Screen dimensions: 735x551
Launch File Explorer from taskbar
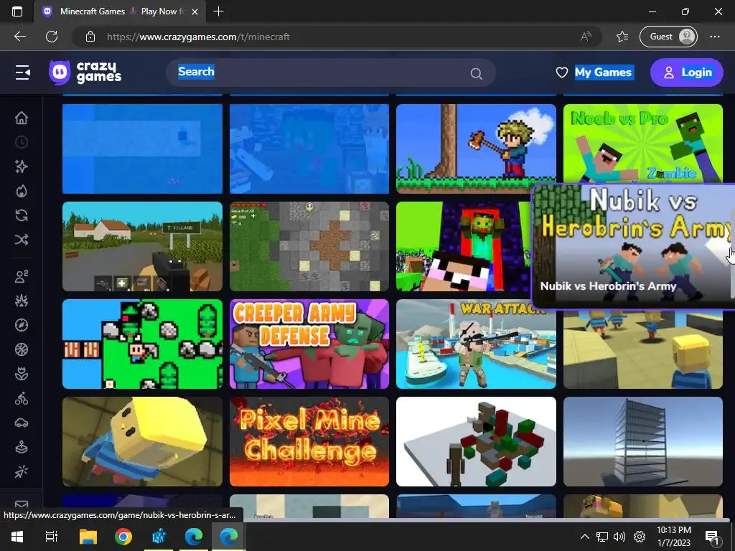88,537
